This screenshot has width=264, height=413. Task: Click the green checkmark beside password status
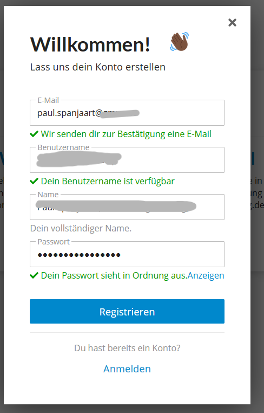tap(34, 275)
